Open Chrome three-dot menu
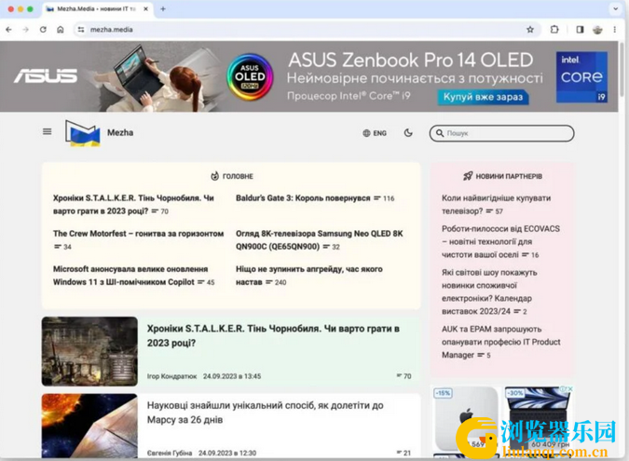This screenshot has width=629, height=461. click(x=614, y=29)
